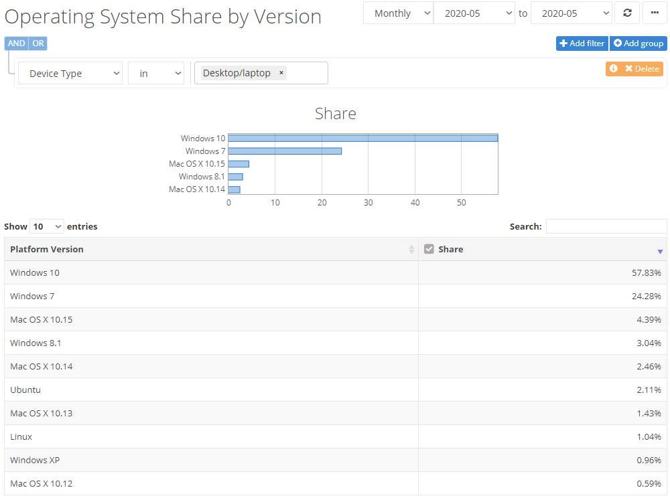Remove the Desktop/laptop filter tag

tap(281, 72)
